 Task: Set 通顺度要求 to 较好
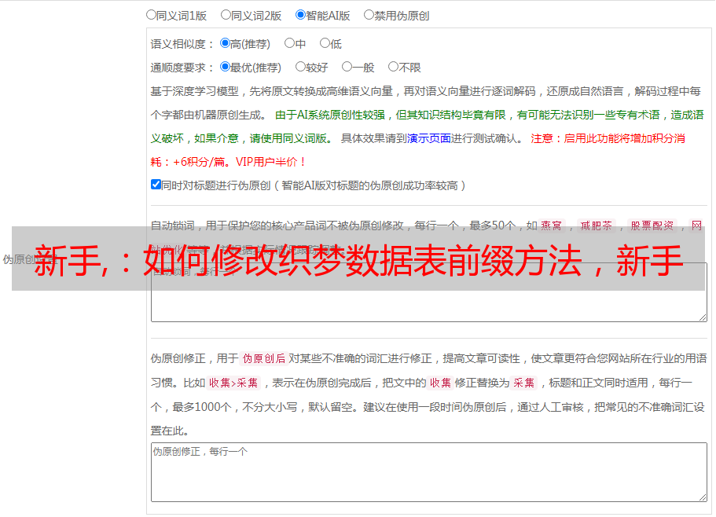(300, 67)
